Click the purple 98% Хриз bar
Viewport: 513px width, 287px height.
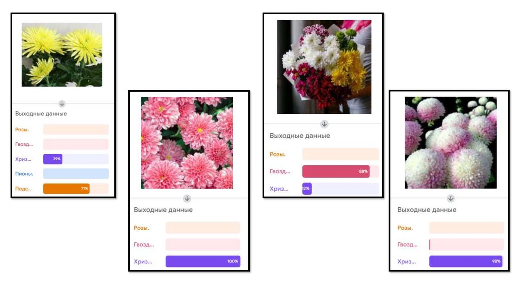click(466, 261)
